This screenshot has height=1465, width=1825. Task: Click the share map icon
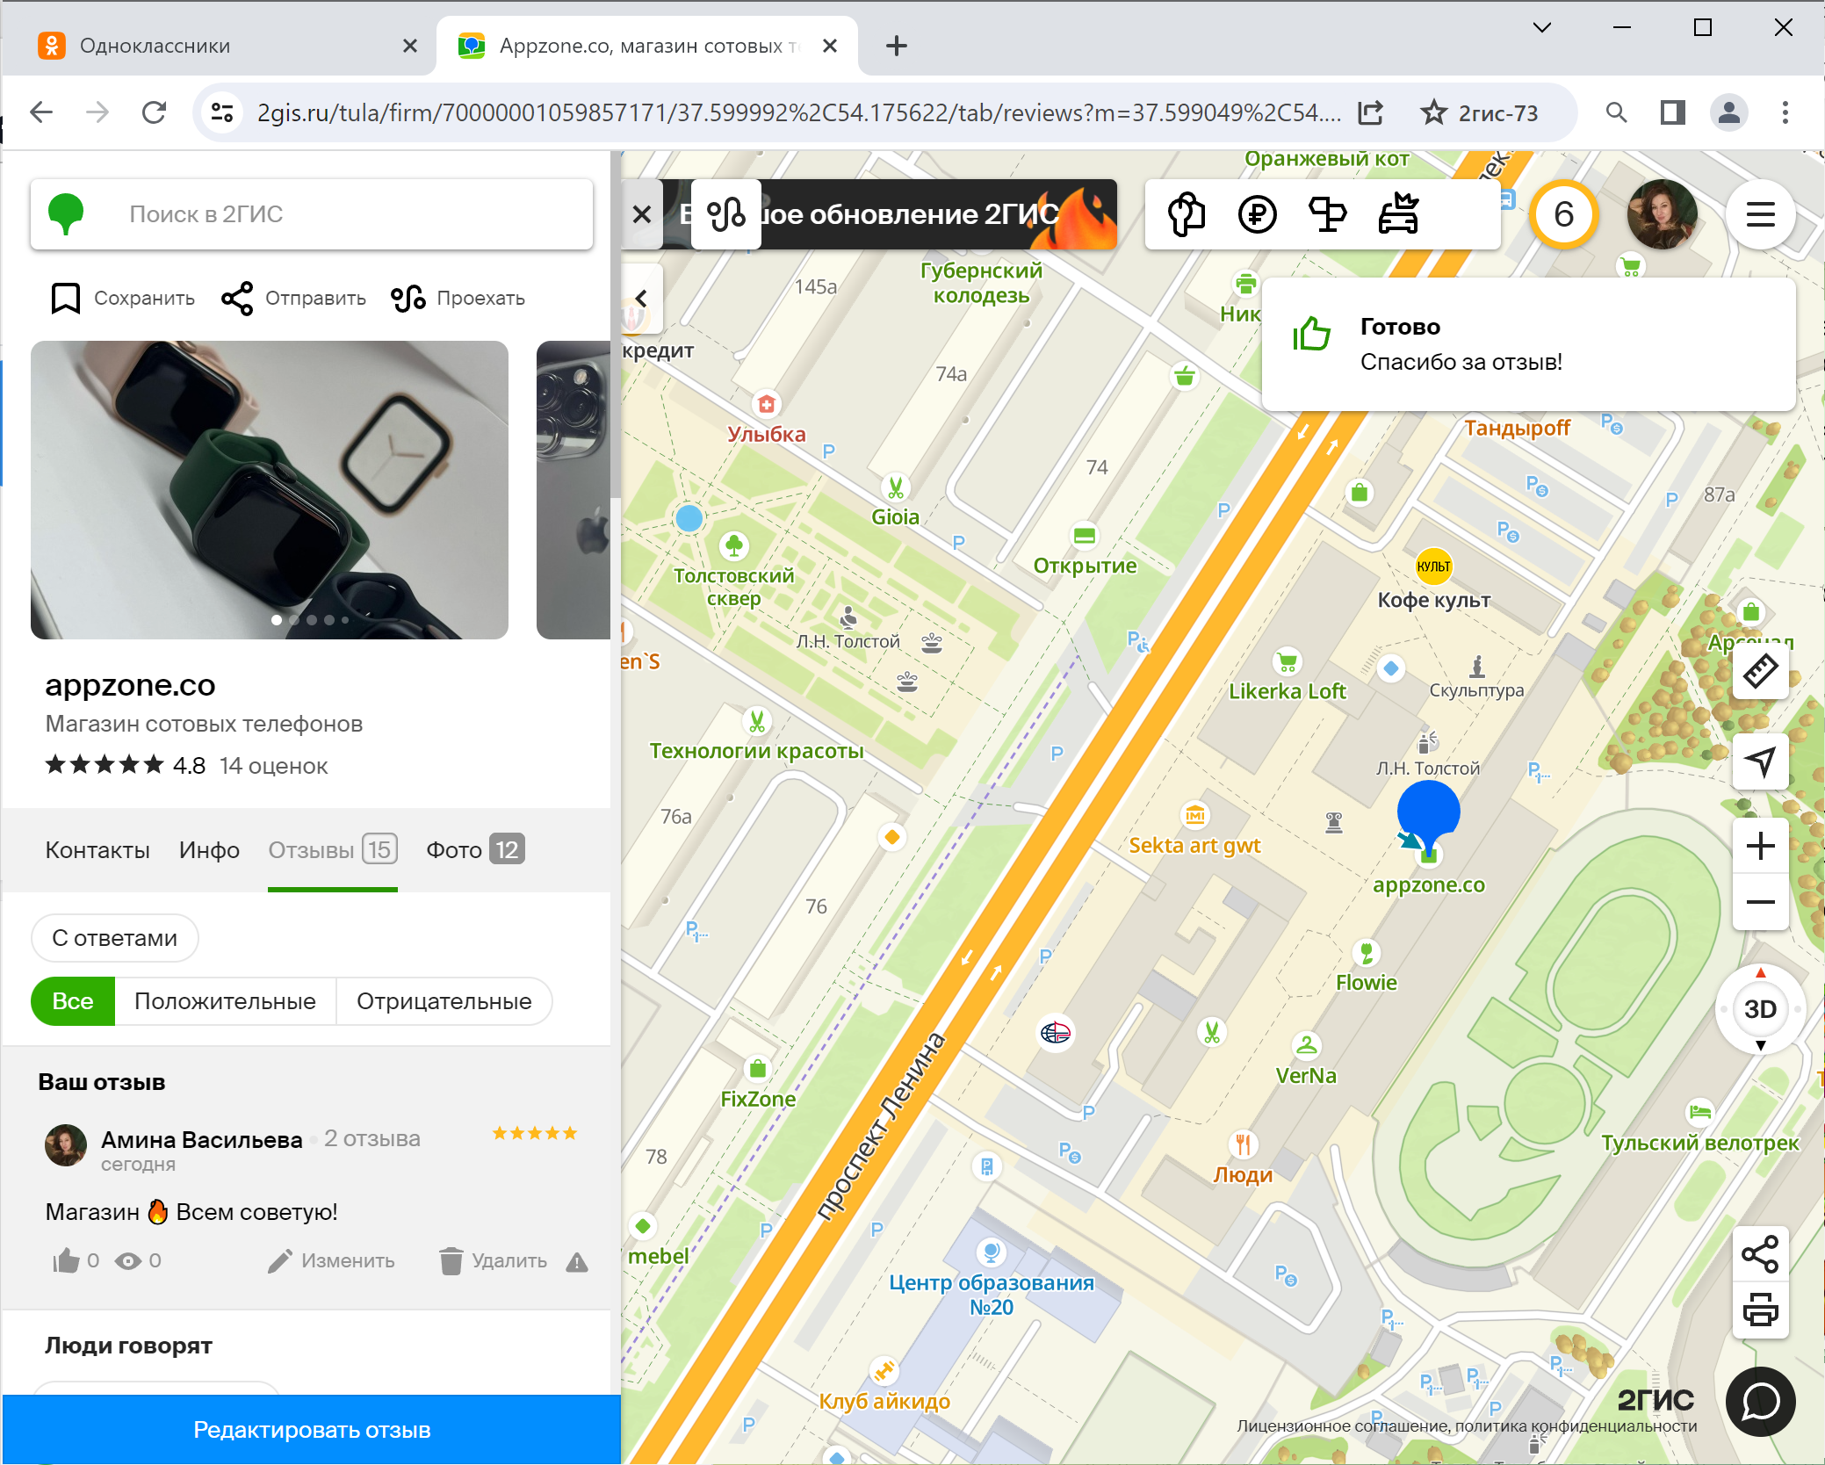point(1760,1254)
